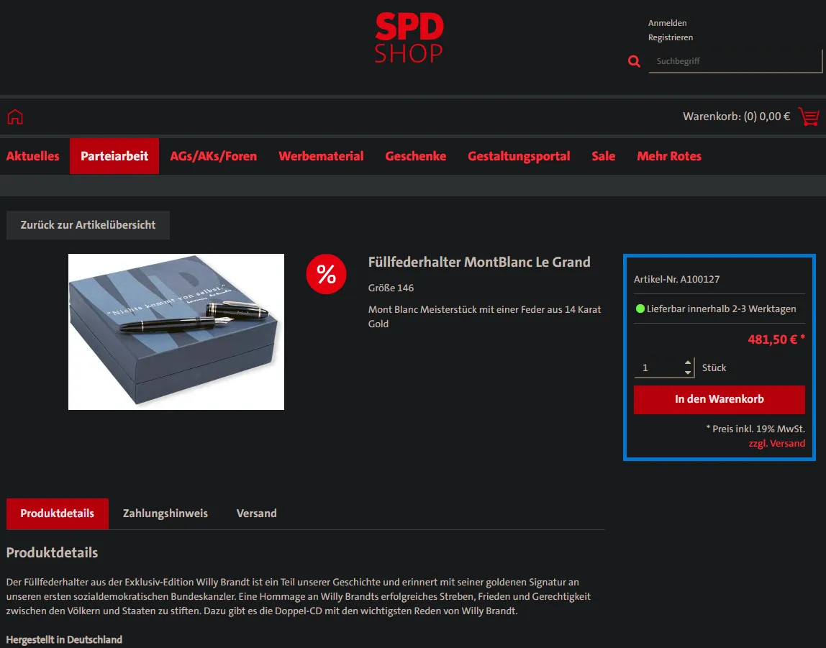Click the Suchbegriff search field
Screen dimensions: 826x648
click(x=735, y=61)
